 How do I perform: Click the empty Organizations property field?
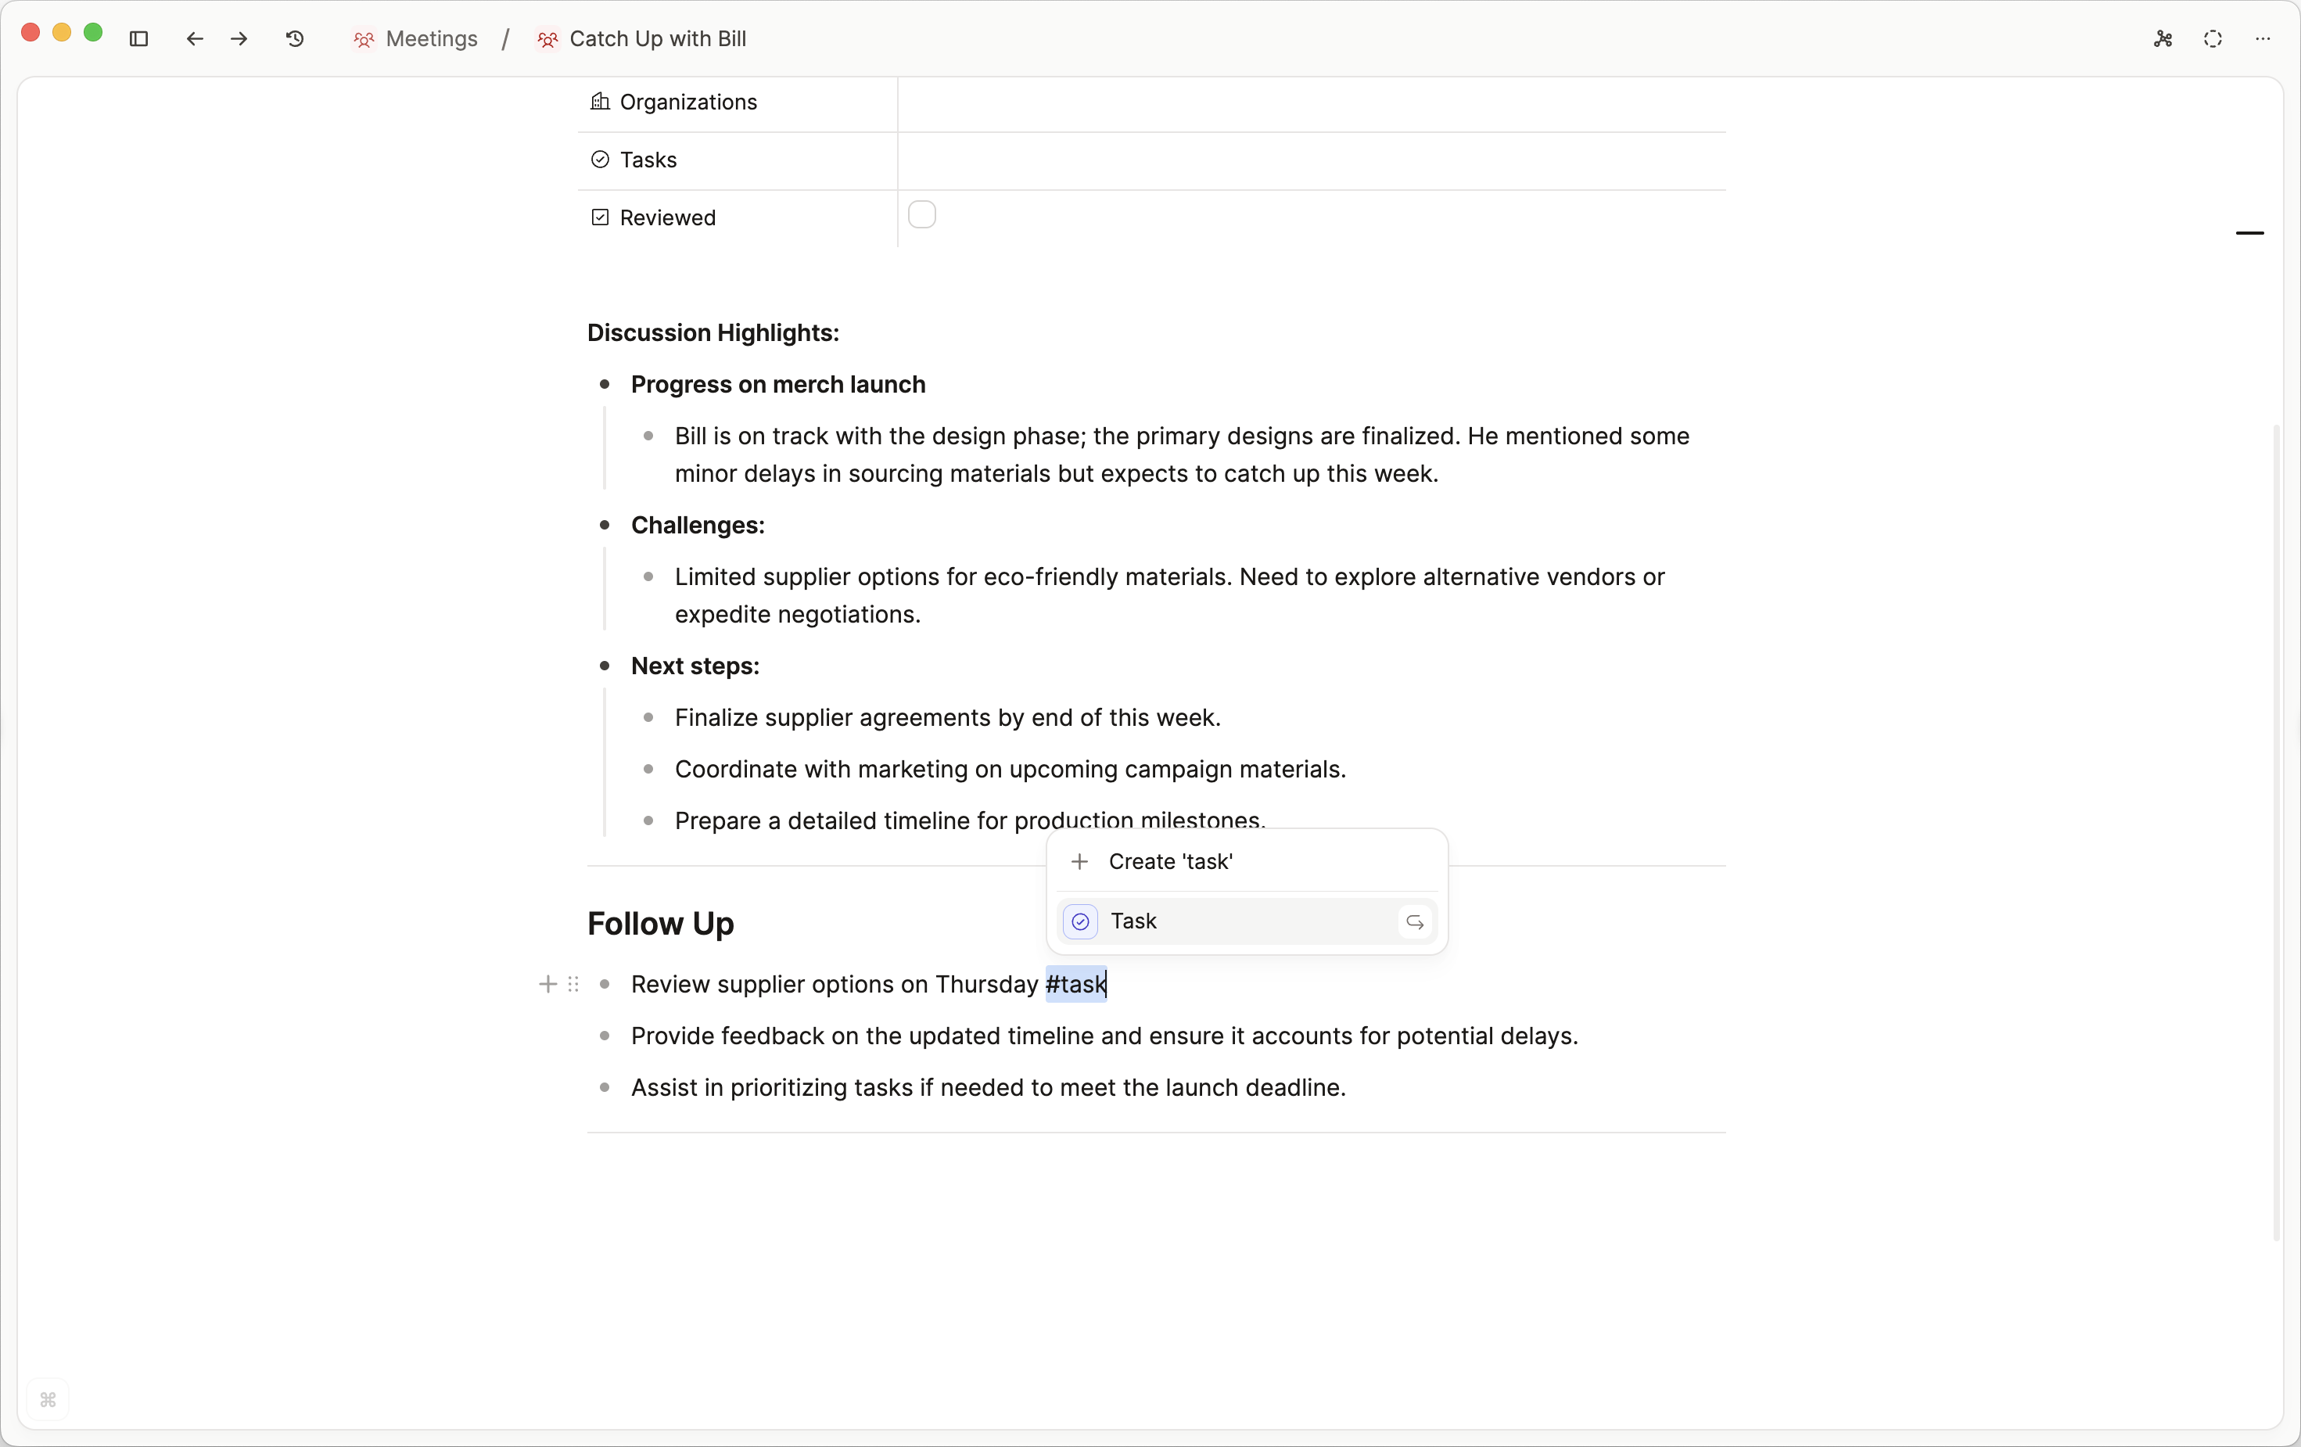(x=1311, y=102)
